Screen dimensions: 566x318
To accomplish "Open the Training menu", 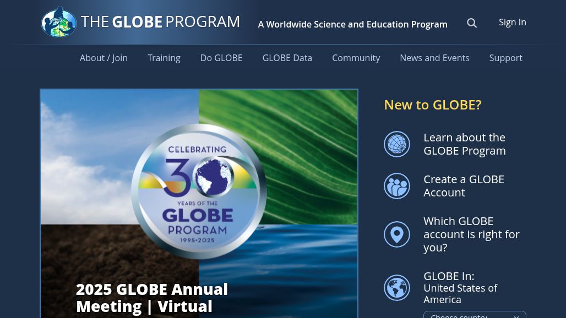I will point(164,58).
